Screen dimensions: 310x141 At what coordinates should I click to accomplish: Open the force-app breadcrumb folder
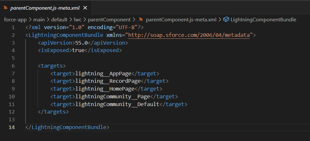click(15, 19)
